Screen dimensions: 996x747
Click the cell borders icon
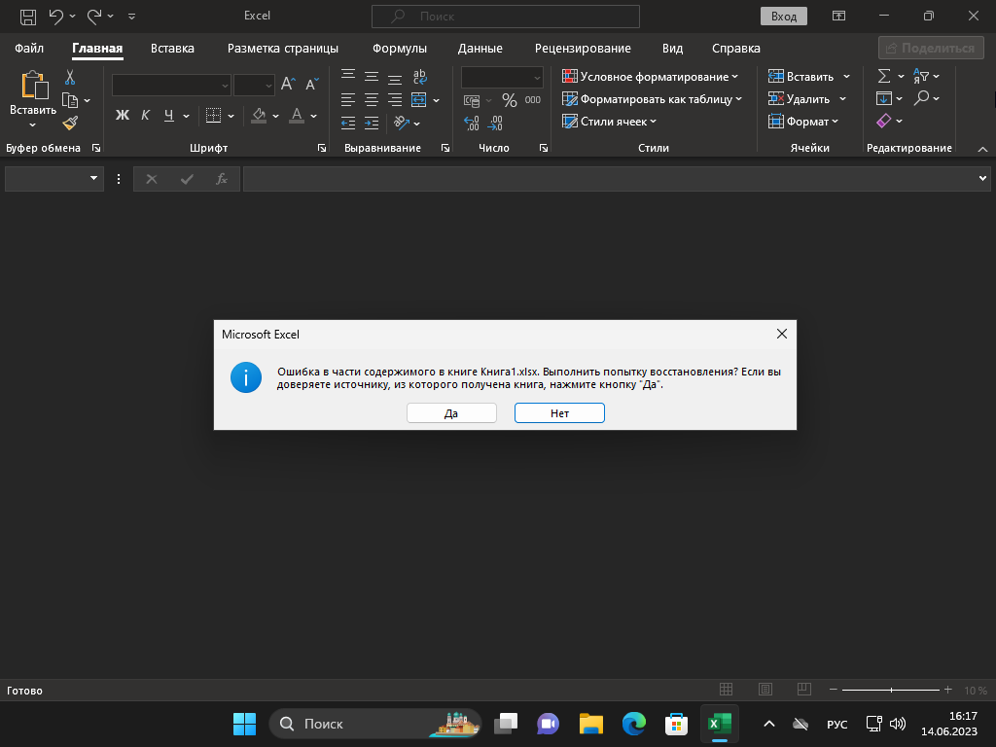(213, 116)
